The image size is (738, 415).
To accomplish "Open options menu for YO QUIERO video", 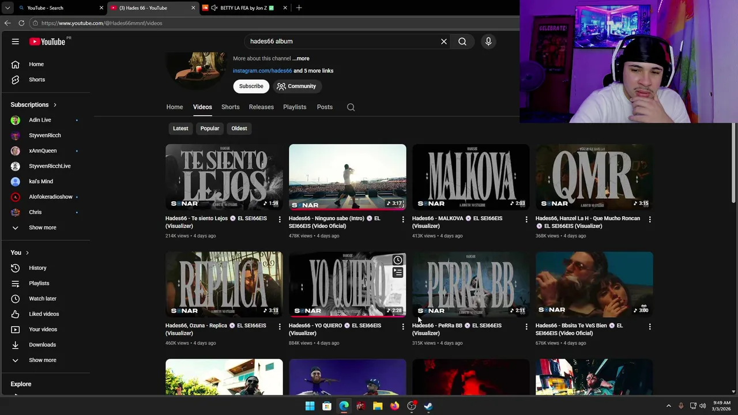I will pos(403,326).
